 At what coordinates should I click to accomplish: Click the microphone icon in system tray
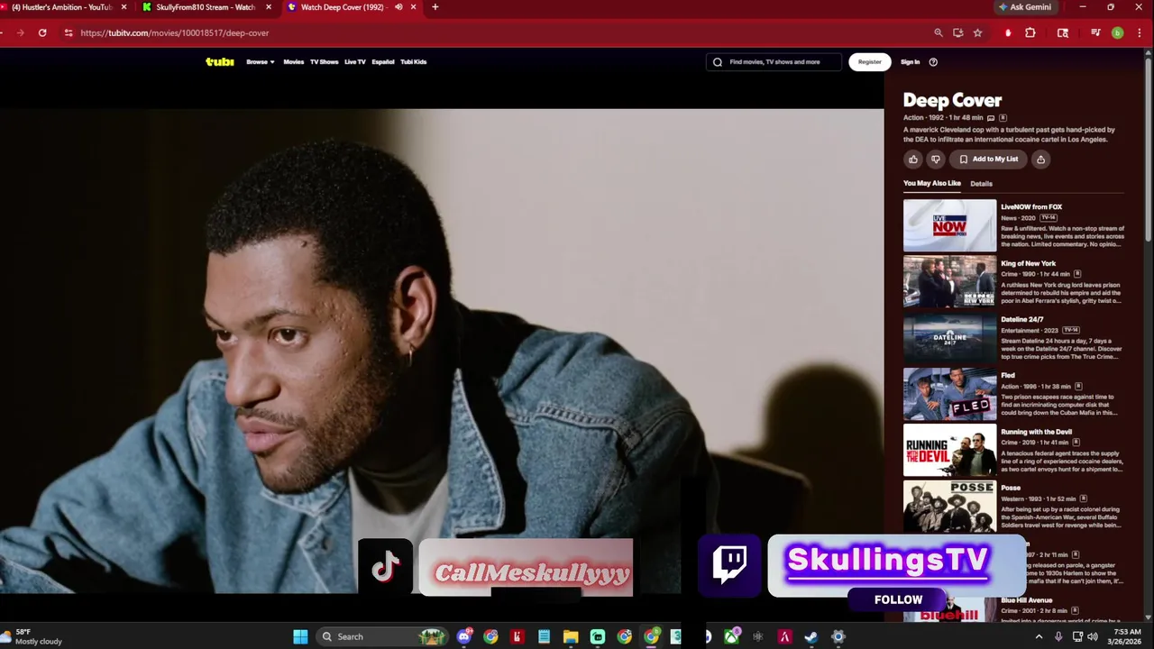1058,636
